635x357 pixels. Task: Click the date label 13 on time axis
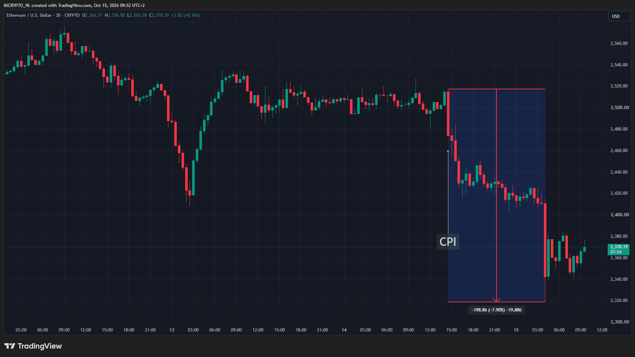click(172, 330)
